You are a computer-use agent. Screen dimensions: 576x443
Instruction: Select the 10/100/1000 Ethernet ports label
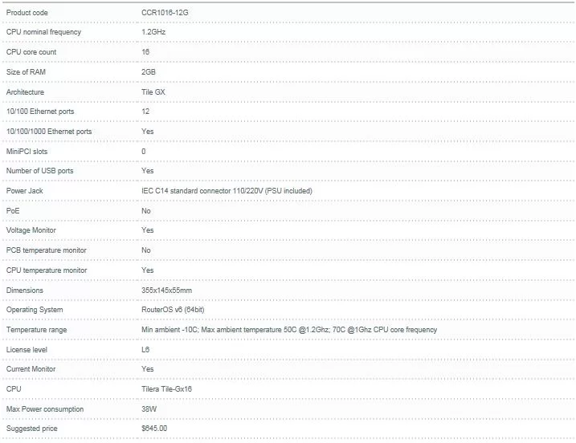click(x=49, y=132)
